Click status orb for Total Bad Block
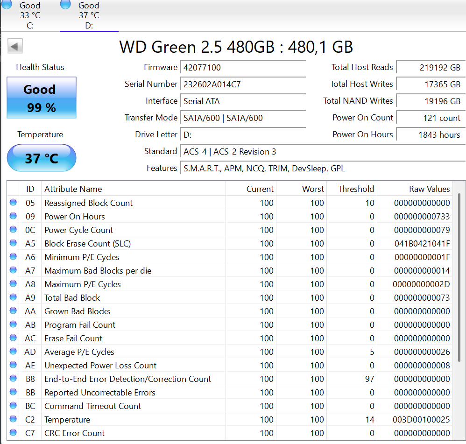The width and height of the screenshot is (466, 444). (x=13, y=297)
